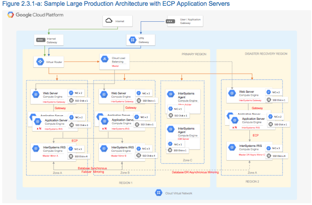
Task: Select the Master DR Async Mirror C IRIS icon
Action: point(232,147)
